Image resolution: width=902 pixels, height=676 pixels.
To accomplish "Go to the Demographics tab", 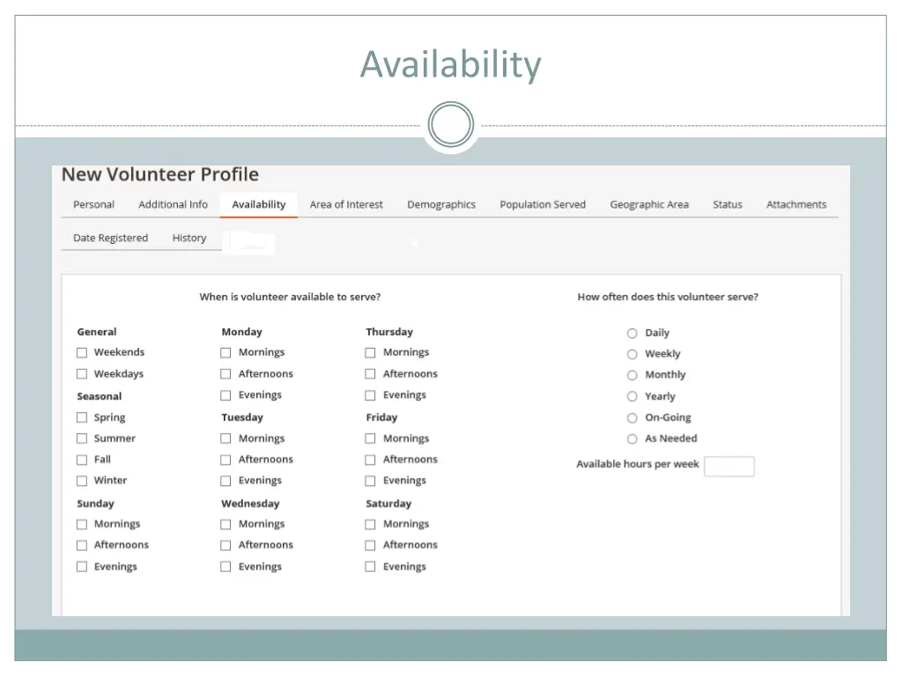I will point(441,204).
